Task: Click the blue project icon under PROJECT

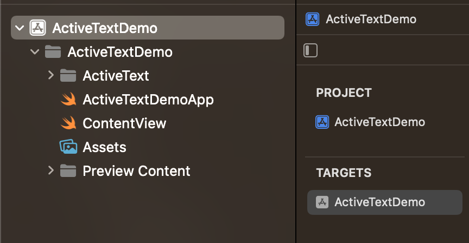Action: click(x=322, y=122)
